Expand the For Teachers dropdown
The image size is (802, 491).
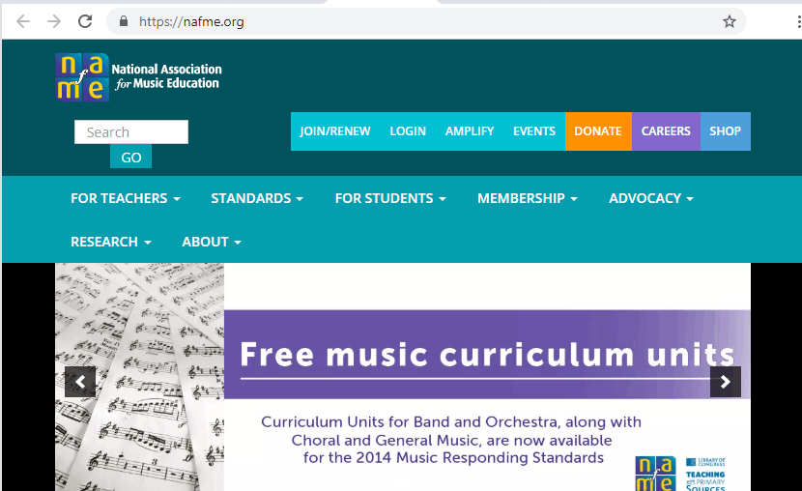[125, 198]
